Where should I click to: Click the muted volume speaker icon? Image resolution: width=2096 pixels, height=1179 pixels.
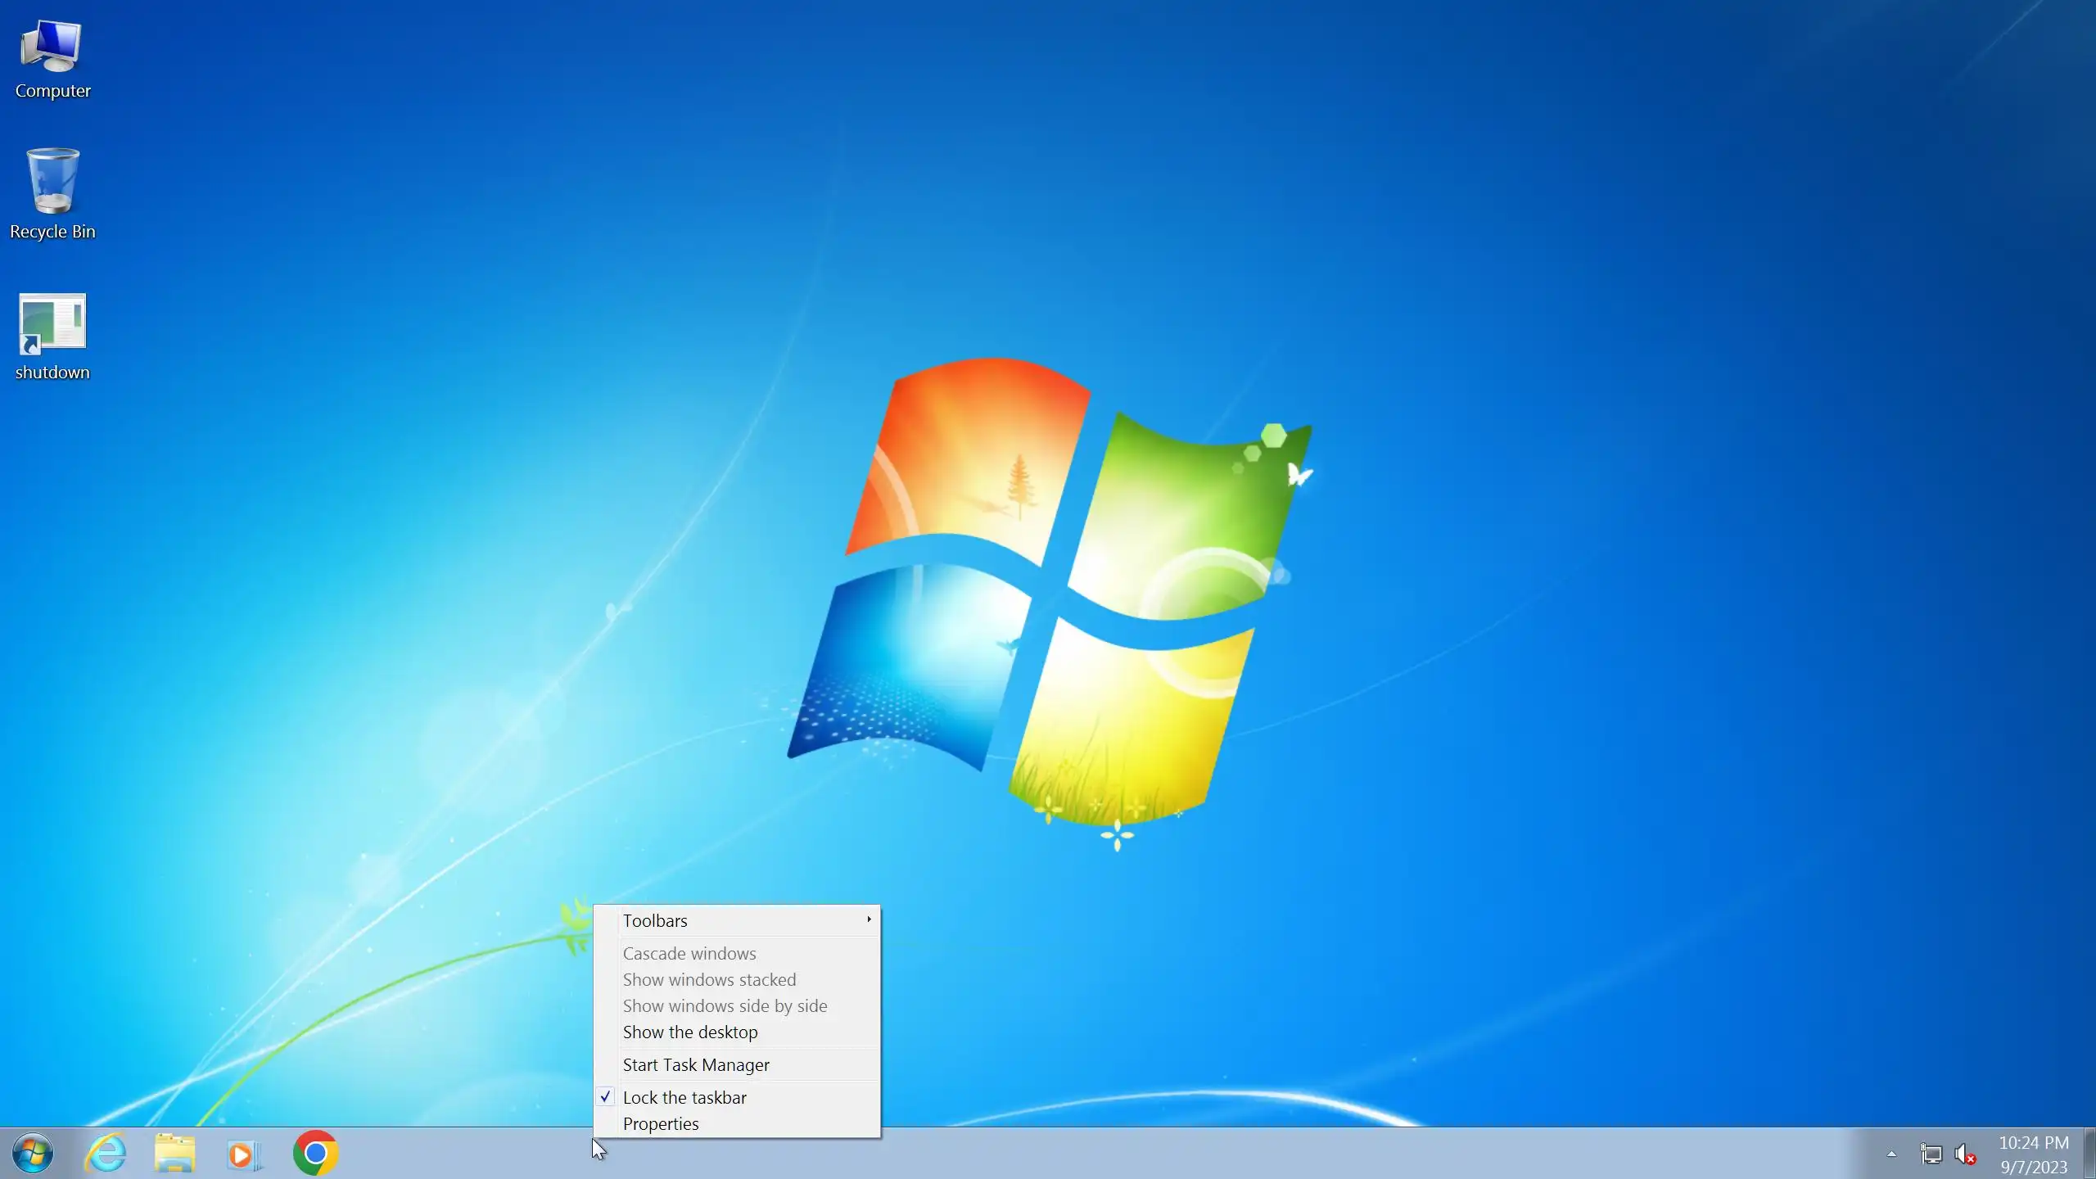point(1965,1154)
